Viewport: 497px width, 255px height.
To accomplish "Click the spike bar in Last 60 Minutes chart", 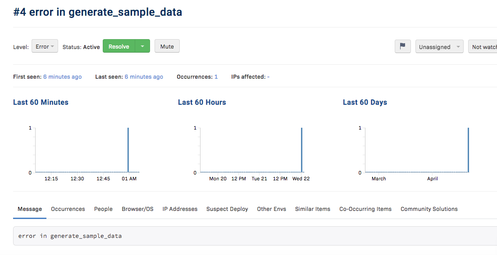I will 128,150.
